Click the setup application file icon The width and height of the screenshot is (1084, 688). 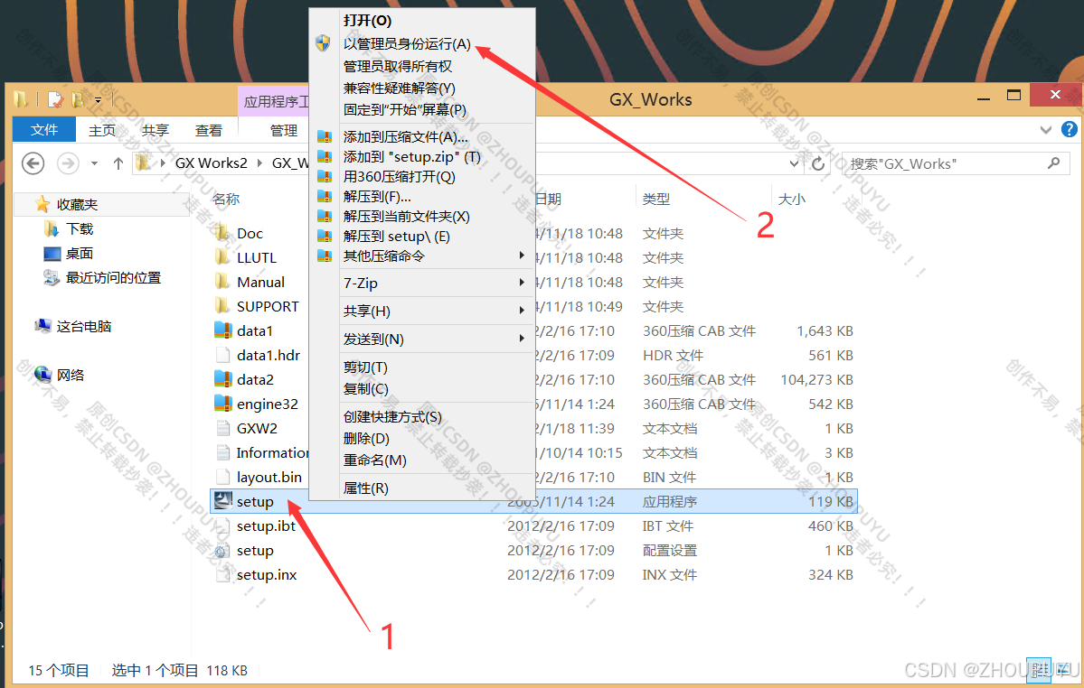click(x=222, y=501)
